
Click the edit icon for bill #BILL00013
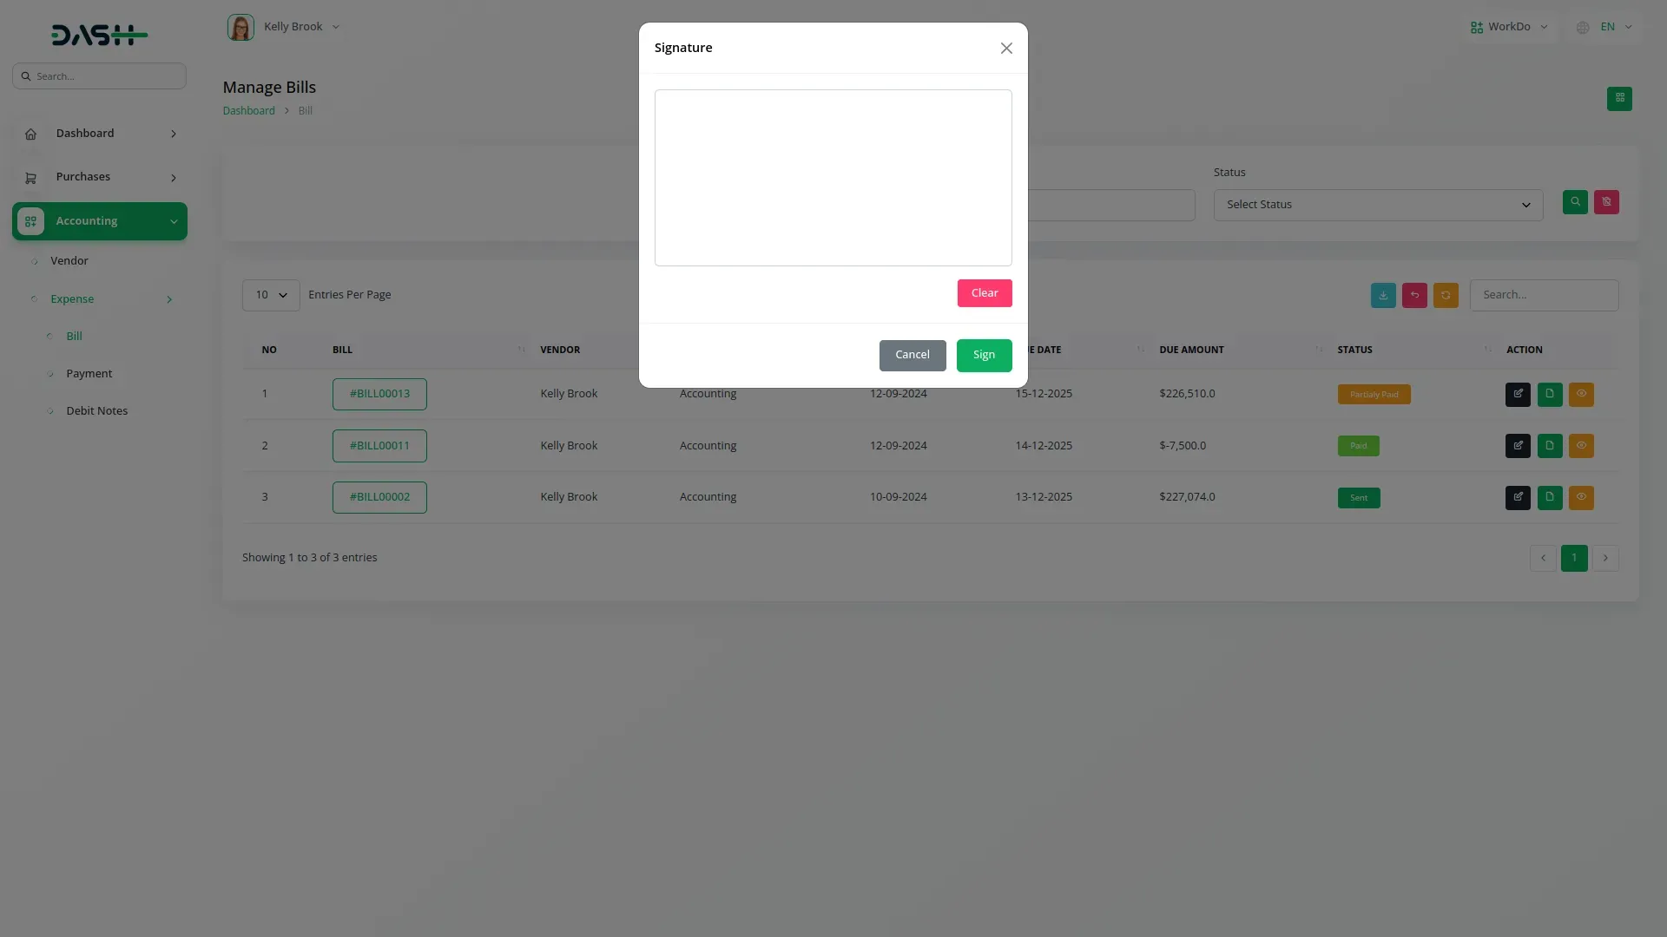[1518, 394]
